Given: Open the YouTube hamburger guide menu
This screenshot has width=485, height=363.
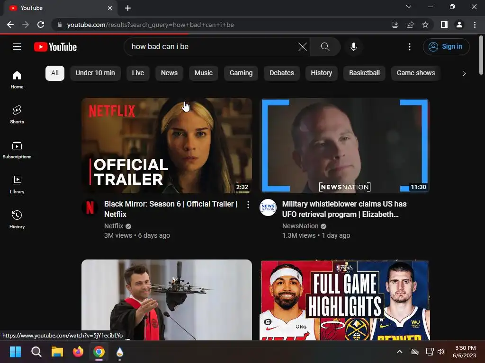Looking at the screenshot, I should click(x=17, y=47).
